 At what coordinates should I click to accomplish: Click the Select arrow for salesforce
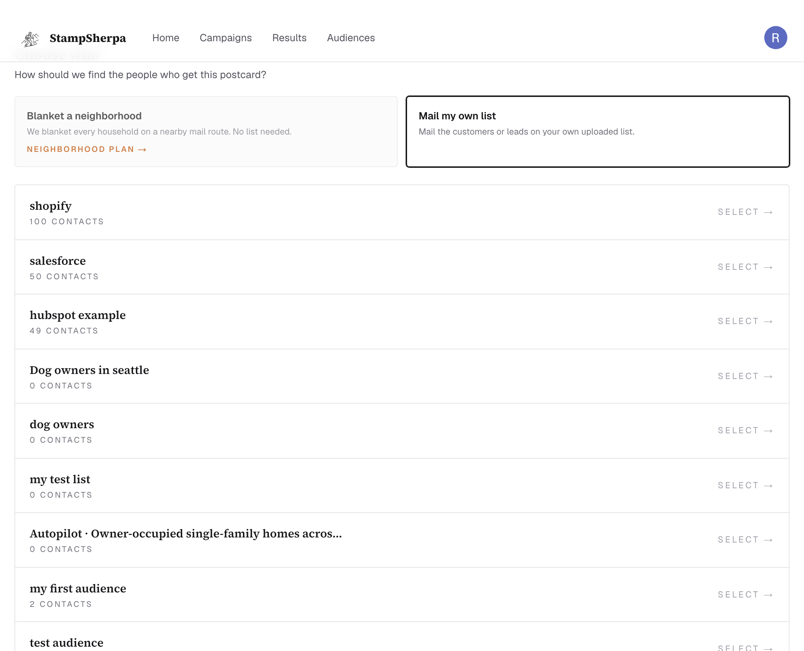tap(768, 267)
